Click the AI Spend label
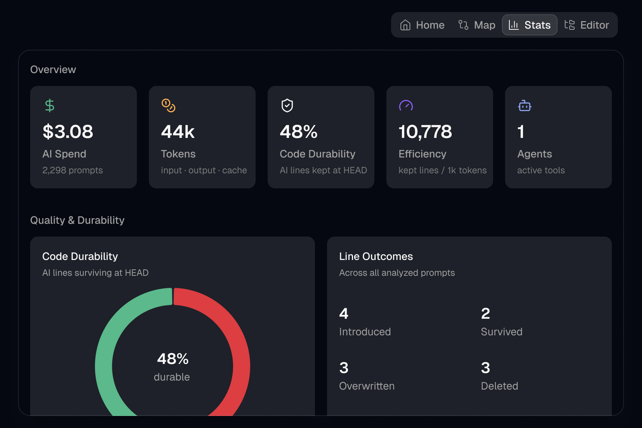Viewport: 642px width, 428px height. coord(64,154)
